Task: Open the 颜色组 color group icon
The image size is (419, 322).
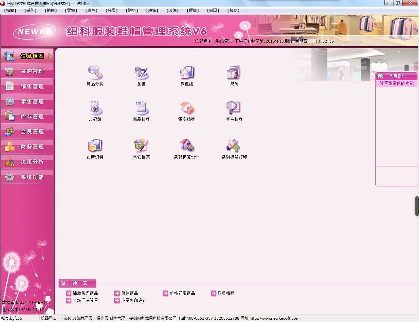Action: point(187,73)
